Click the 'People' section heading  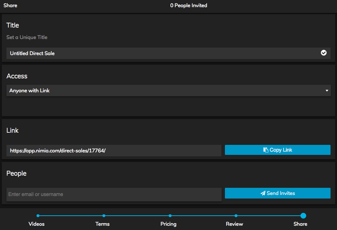click(16, 173)
